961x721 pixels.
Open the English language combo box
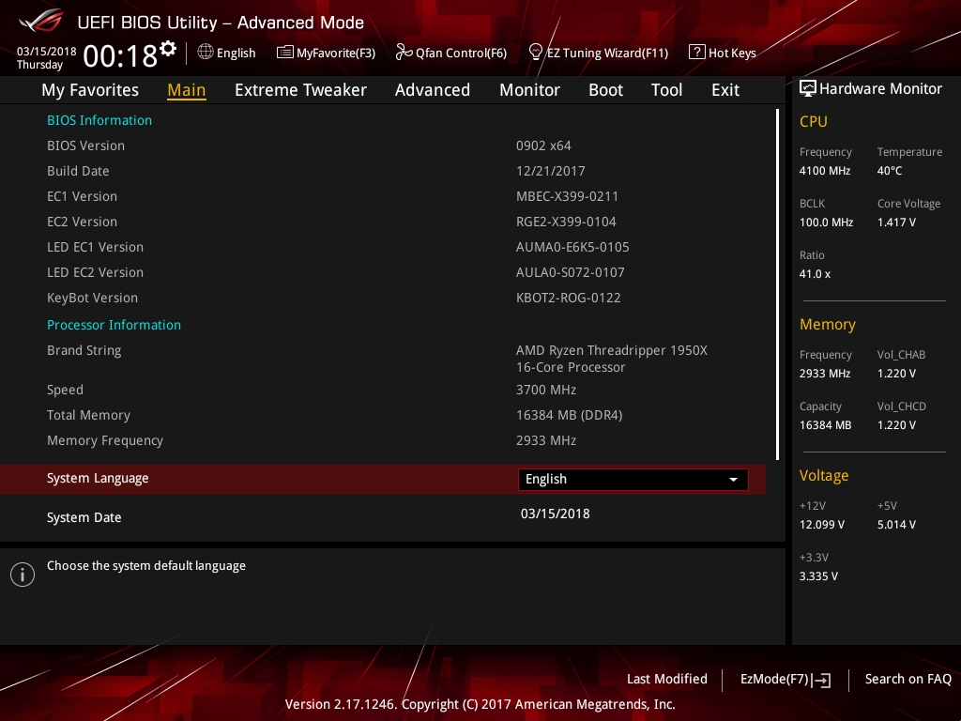coord(633,480)
